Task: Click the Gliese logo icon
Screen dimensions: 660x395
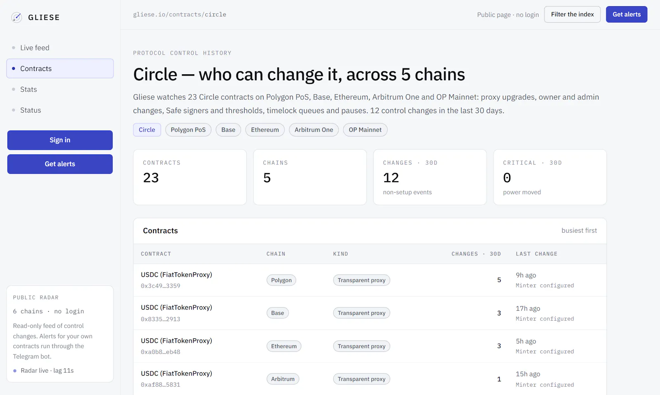Action: tap(16, 17)
